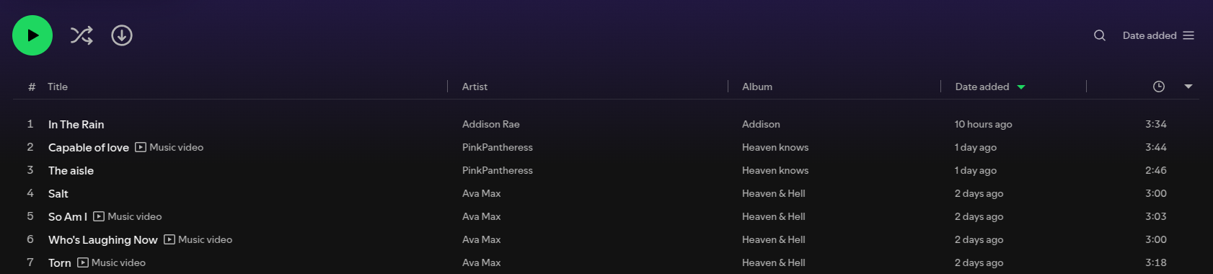Open the Date added sort menu

pyautogui.click(x=1158, y=35)
